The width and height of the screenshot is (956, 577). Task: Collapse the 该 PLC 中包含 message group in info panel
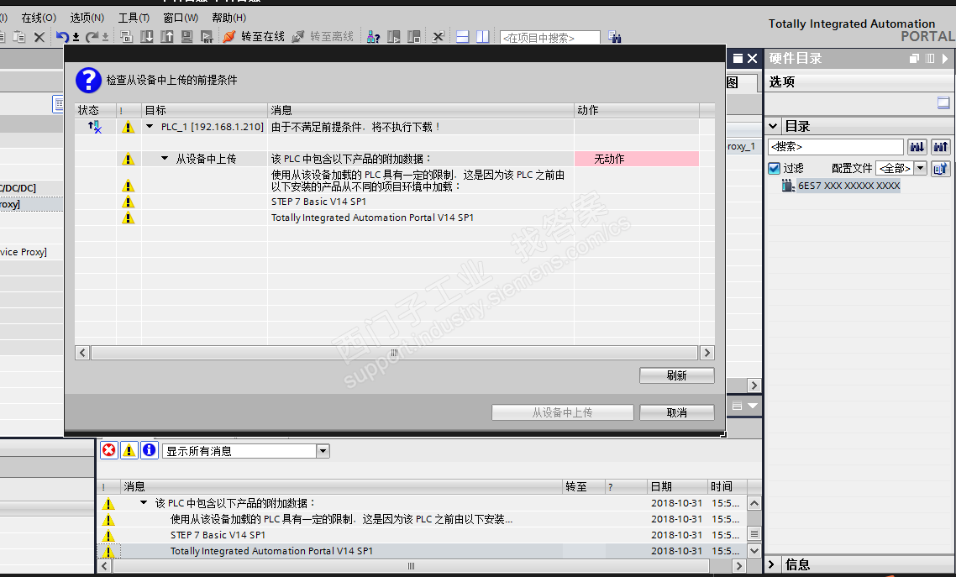click(x=144, y=502)
